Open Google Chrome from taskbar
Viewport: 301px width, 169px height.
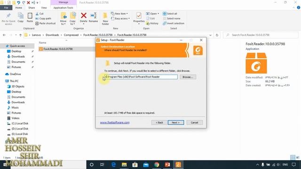pos(157,165)
